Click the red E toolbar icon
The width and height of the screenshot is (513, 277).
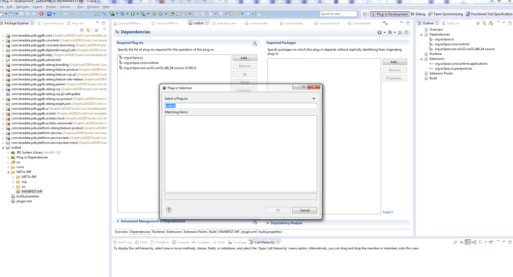[x=41, y=14]
